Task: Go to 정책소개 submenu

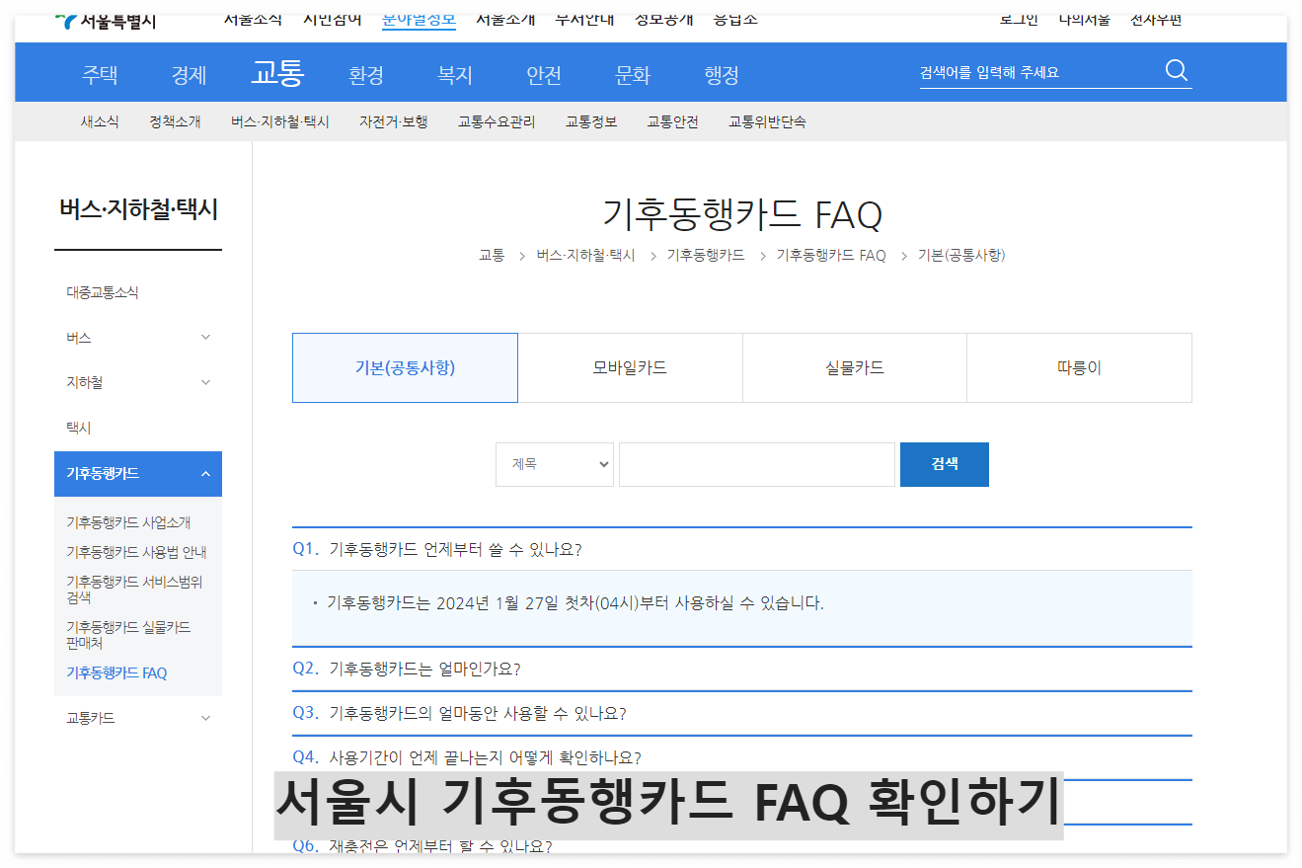Action: [x=175, y=121]
